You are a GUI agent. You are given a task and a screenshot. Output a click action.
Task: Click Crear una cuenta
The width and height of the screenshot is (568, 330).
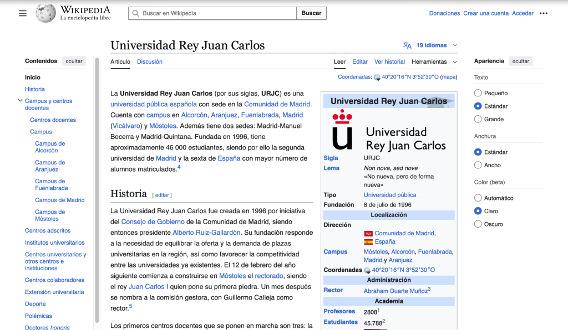[x=486, y=13]
